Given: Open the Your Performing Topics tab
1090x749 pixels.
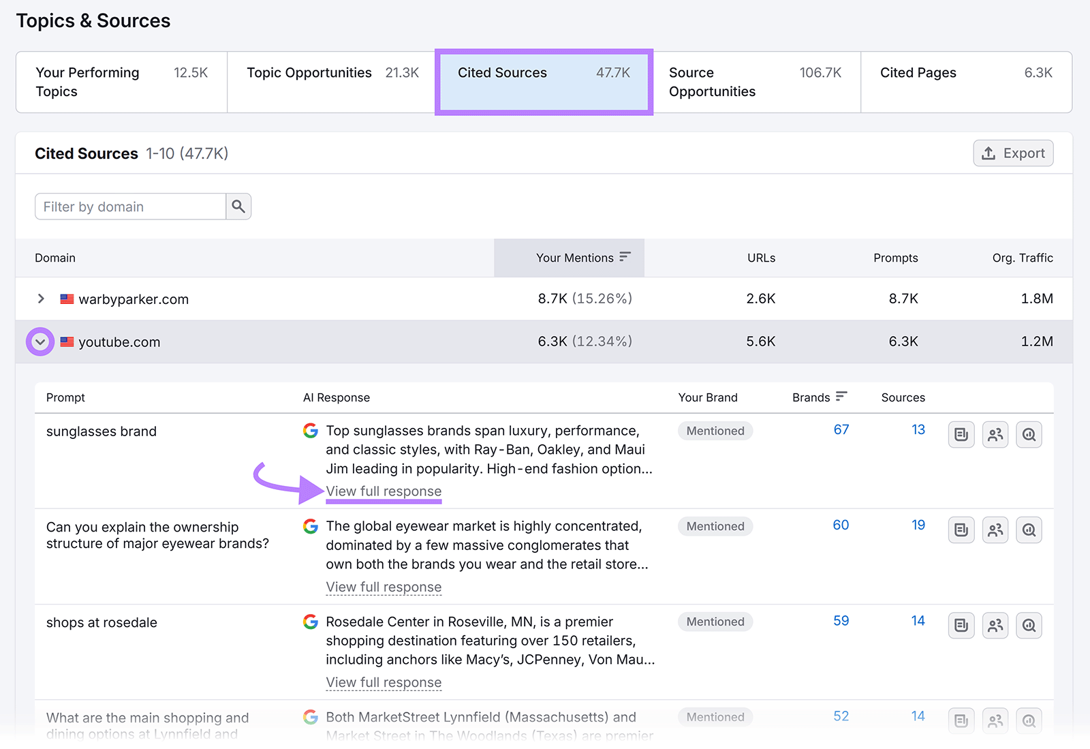Looking at the screenshot, I should tap(121, 82).
